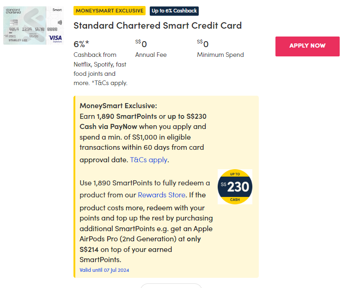Click the 6%* cashback figure
The width and height of the screenshot is (342, 288).
81,44
